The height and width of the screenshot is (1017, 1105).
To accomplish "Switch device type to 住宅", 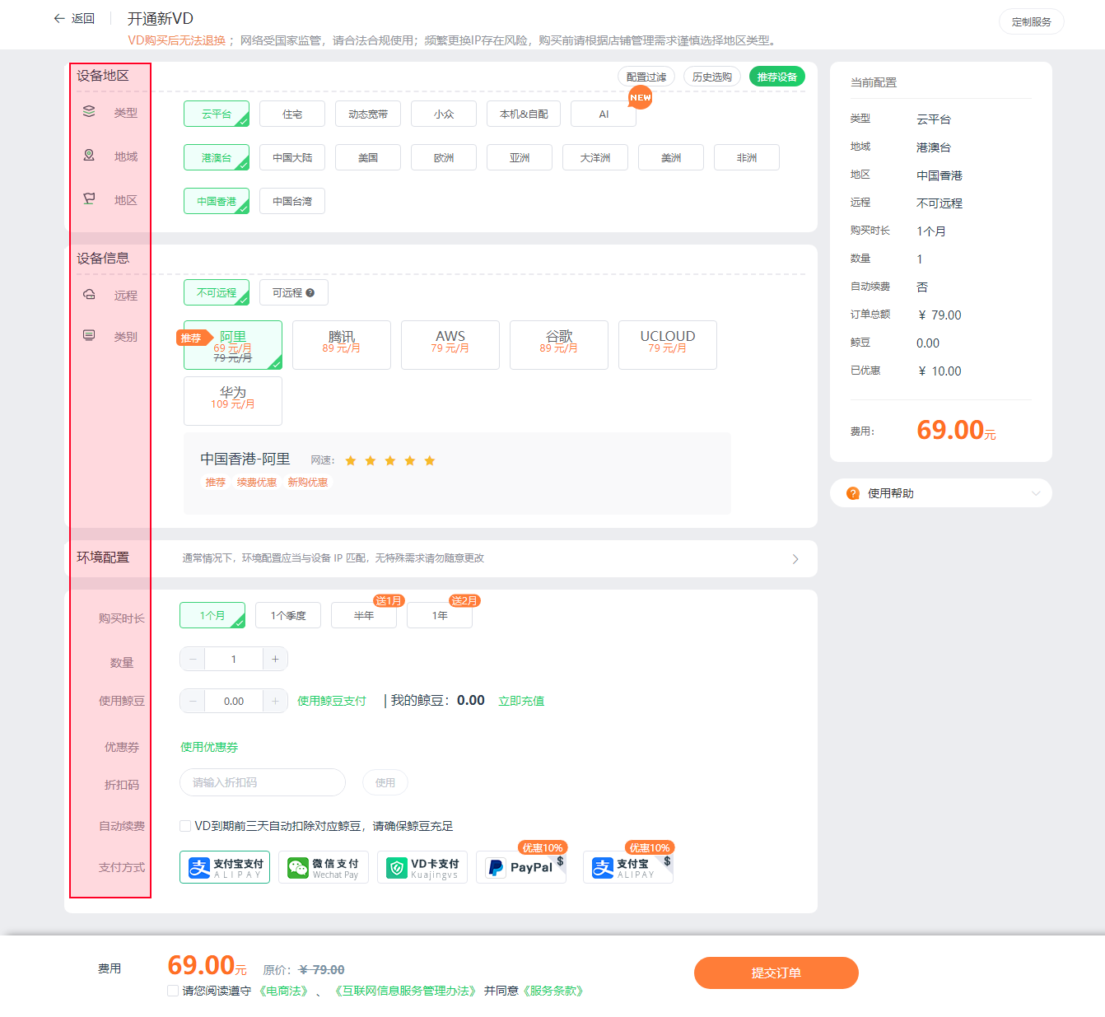I will tap(292, 114).
